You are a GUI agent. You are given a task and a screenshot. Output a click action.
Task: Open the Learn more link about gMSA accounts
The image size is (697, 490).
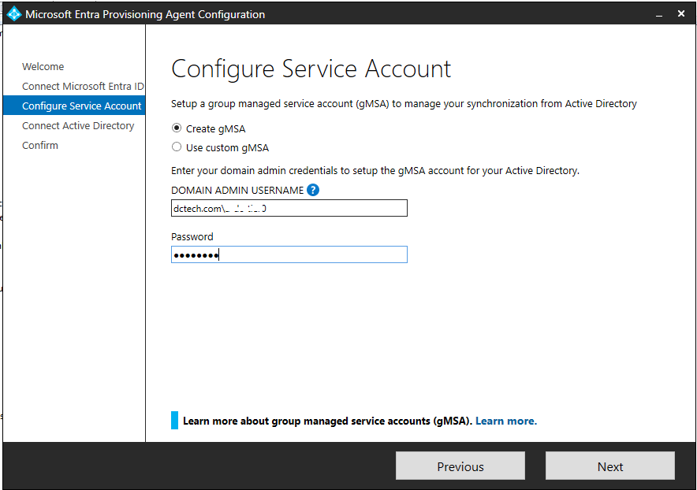[505, 420]
